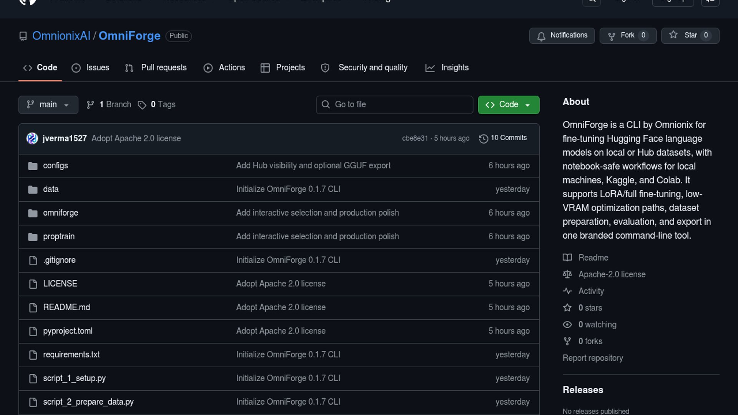Open the main branch dropdown
This screenshot has width=738, height=415.
click(48, 105)
